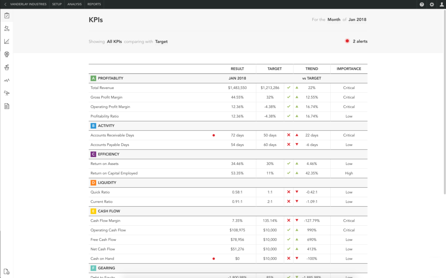Open the KPIs clipboard icon in the sidebar
446x278 pixels.
point(7,15)
